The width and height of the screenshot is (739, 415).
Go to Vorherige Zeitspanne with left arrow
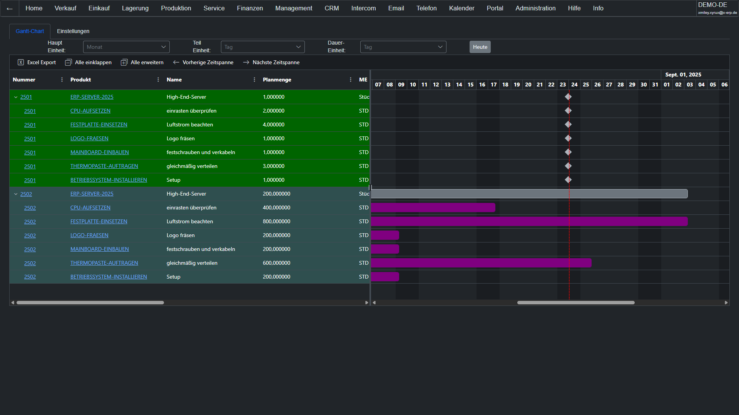pyautogui.click(x=176, y=62)
